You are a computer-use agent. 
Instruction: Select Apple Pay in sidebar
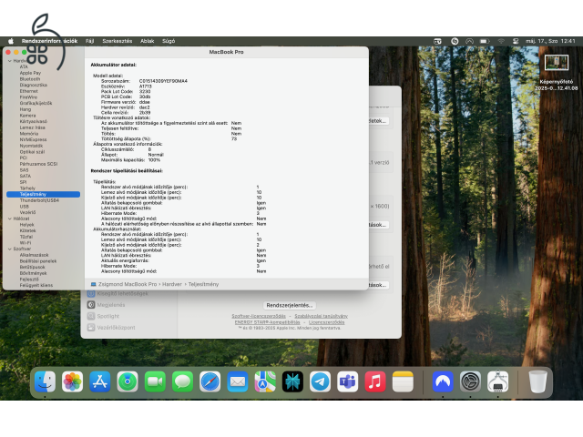click(x=30, y=73)
